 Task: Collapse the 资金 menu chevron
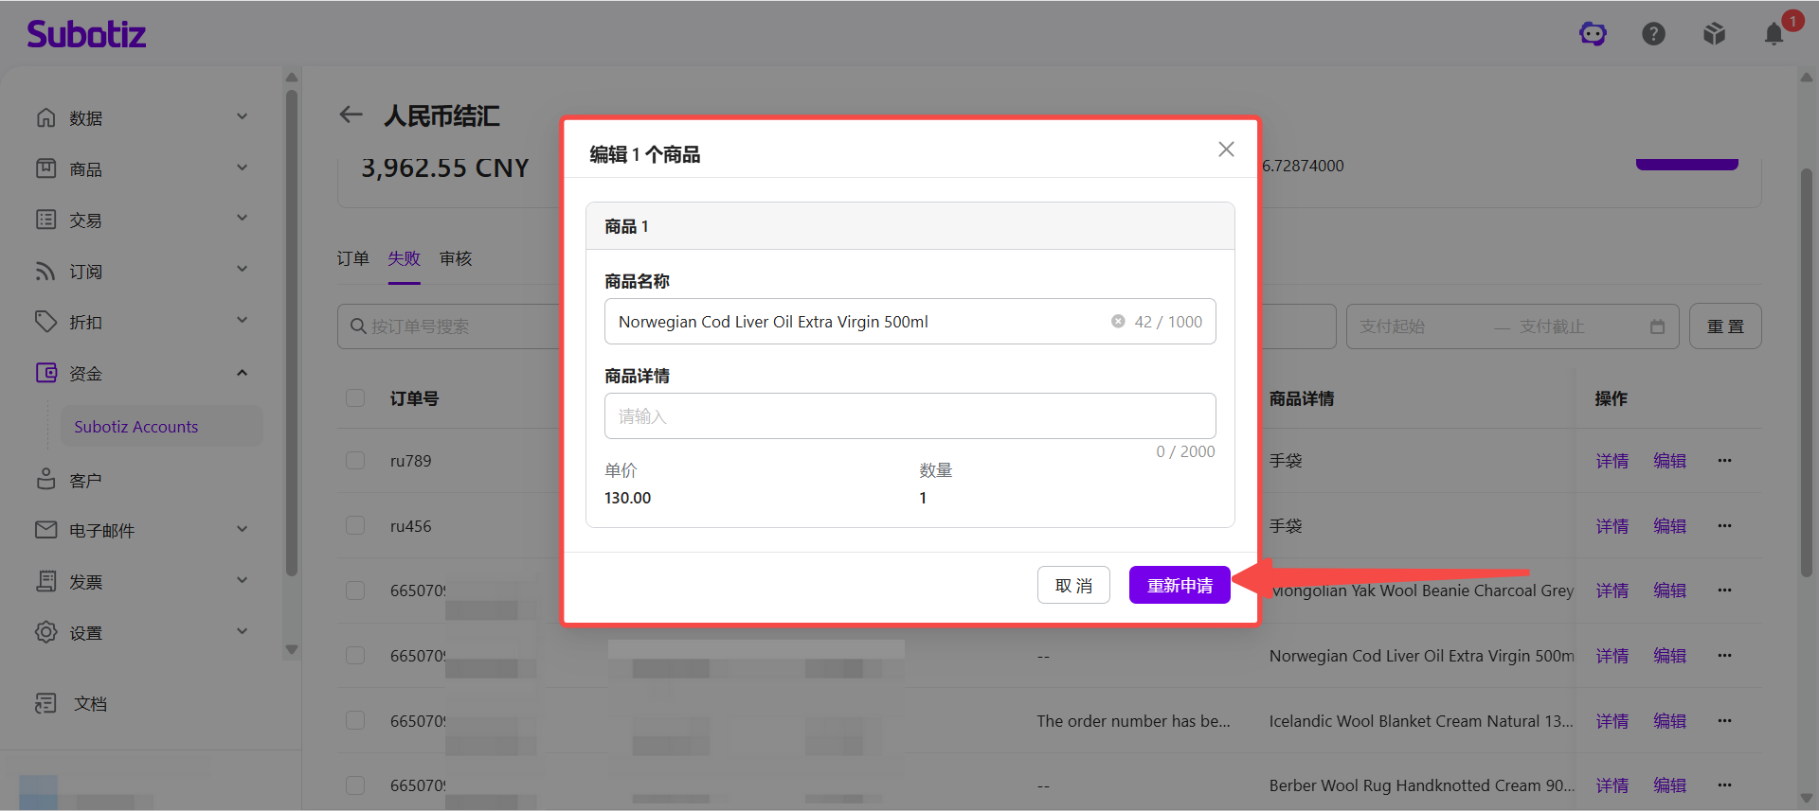[243, 373]
